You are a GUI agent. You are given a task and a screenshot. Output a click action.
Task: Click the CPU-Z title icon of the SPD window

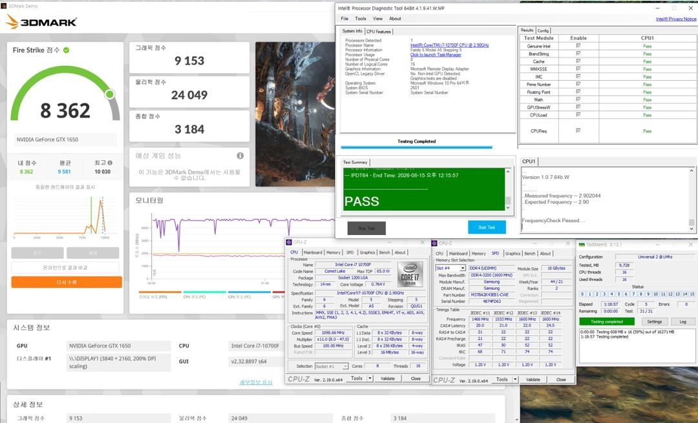coord(434,243)
